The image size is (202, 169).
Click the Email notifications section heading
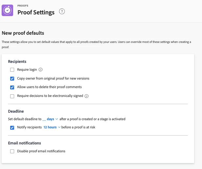pyautogui.click(x=24, y=143)
